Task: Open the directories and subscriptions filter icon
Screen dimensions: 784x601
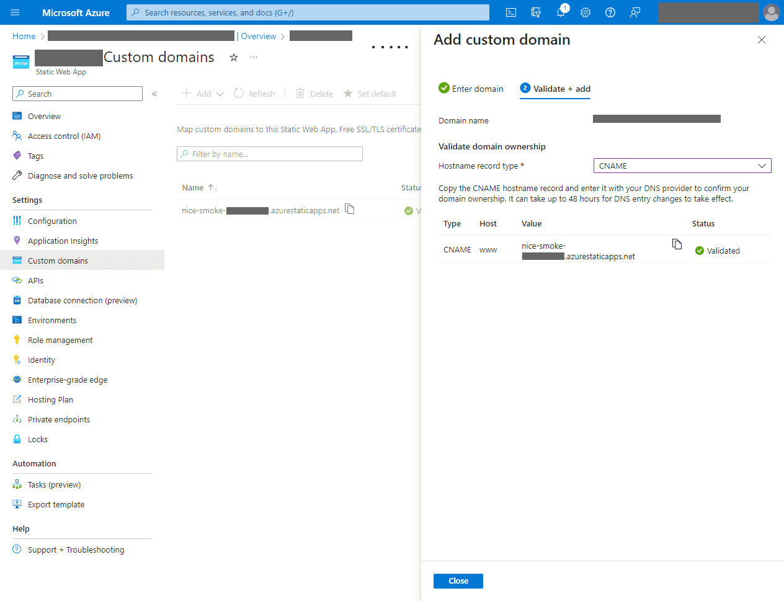Action: [x=536, y=12]
